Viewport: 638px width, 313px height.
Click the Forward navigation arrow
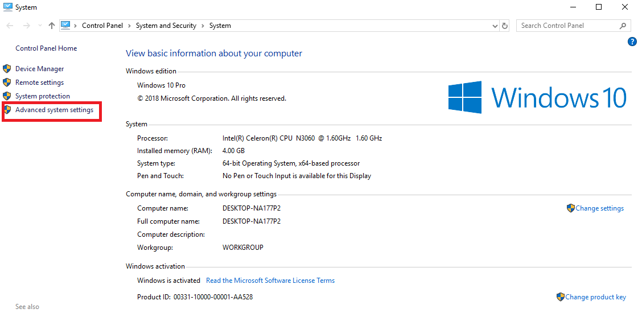pos(26,26)
